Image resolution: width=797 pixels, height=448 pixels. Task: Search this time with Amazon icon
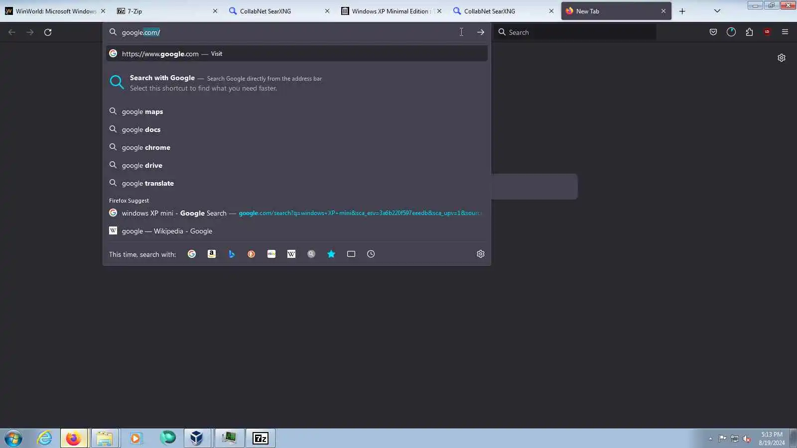pyautogui.click(x=212, y=254)
